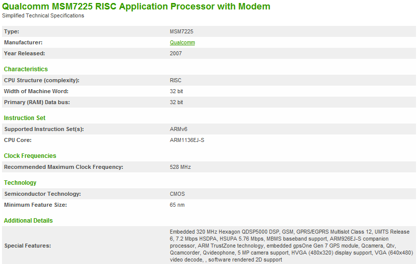Viewport: 417px width, 264px height.
Task: Click the Supported Instruction Set(s): label
Action: click(x=44, y=129)
